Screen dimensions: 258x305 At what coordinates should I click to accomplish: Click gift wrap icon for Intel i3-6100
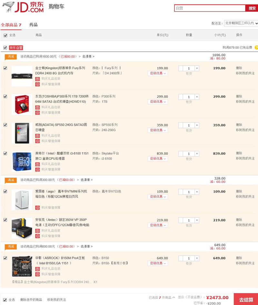click(x=37, y=164)
